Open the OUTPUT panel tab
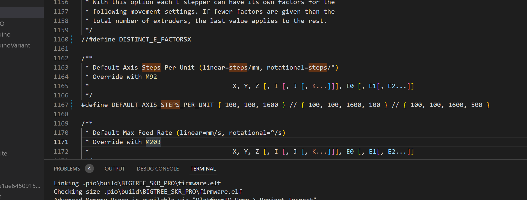The width and height of the screenshot is (527, 200). (x=115, y=169)
